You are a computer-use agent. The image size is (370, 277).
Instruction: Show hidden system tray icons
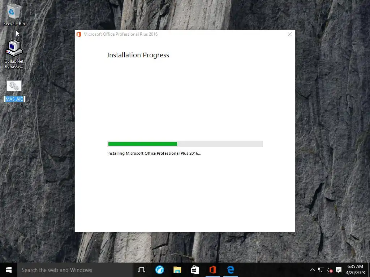click(x=313, y=270)
